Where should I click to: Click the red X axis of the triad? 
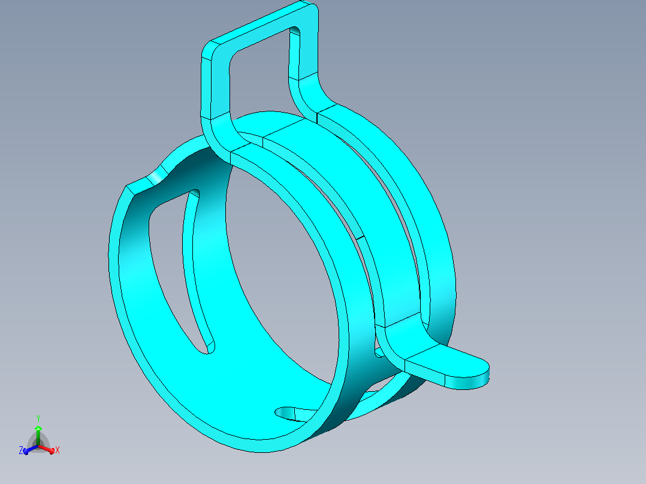pyautogui.click(x=46, y=449)
